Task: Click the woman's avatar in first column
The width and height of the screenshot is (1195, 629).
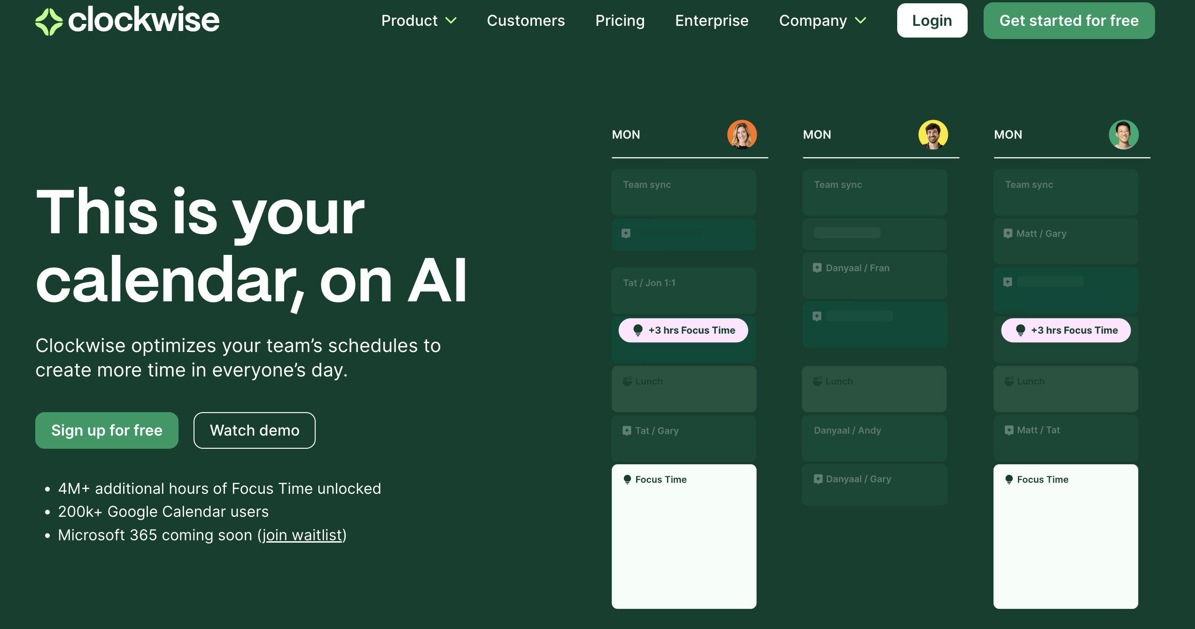Action: click(x=742, y=135)
